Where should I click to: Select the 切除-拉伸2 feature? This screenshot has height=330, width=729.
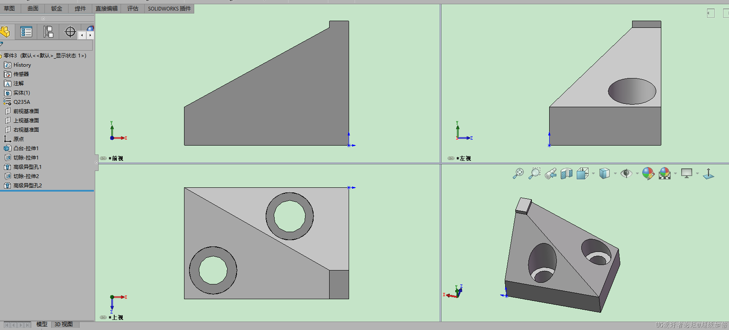[x=21, y=176]
